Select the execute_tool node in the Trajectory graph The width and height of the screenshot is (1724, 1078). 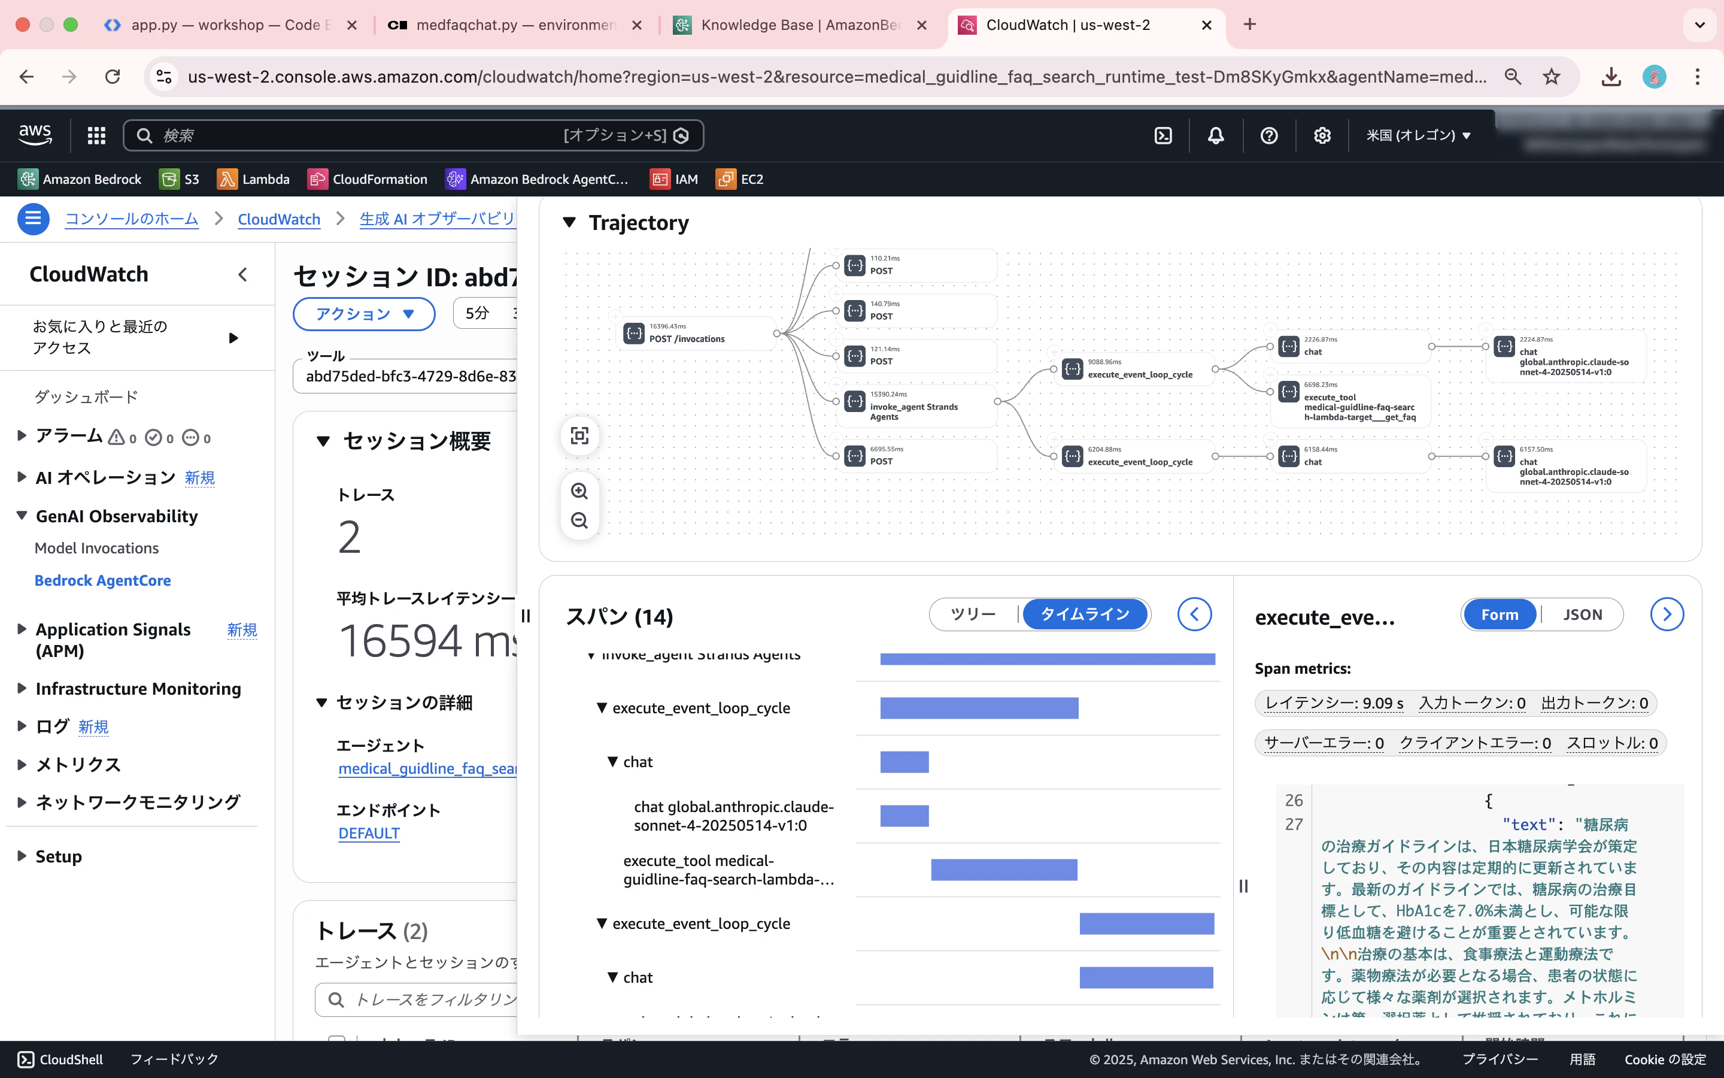click(x=1350, y=401)
